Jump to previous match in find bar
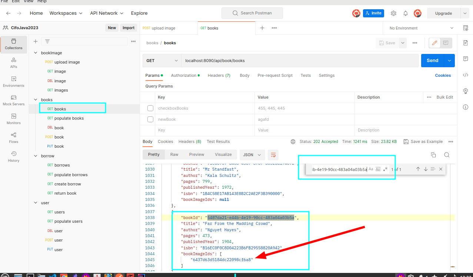 [x=418, y=169]
